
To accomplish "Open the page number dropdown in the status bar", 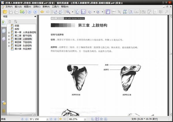I will (x=47, y=119).
